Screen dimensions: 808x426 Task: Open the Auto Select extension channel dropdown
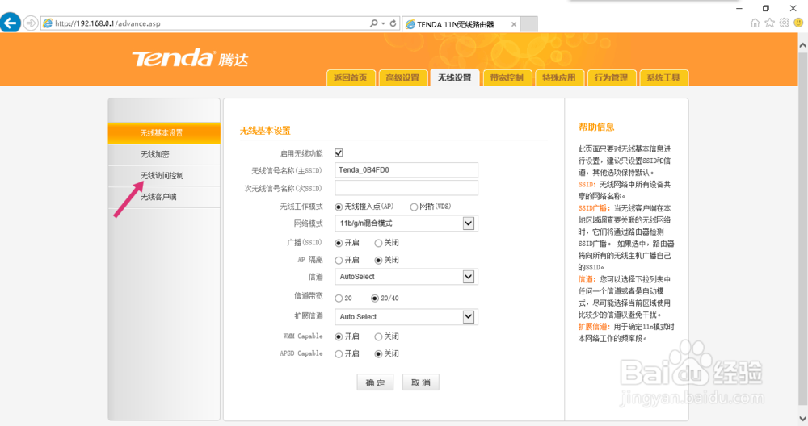[406, 317]
